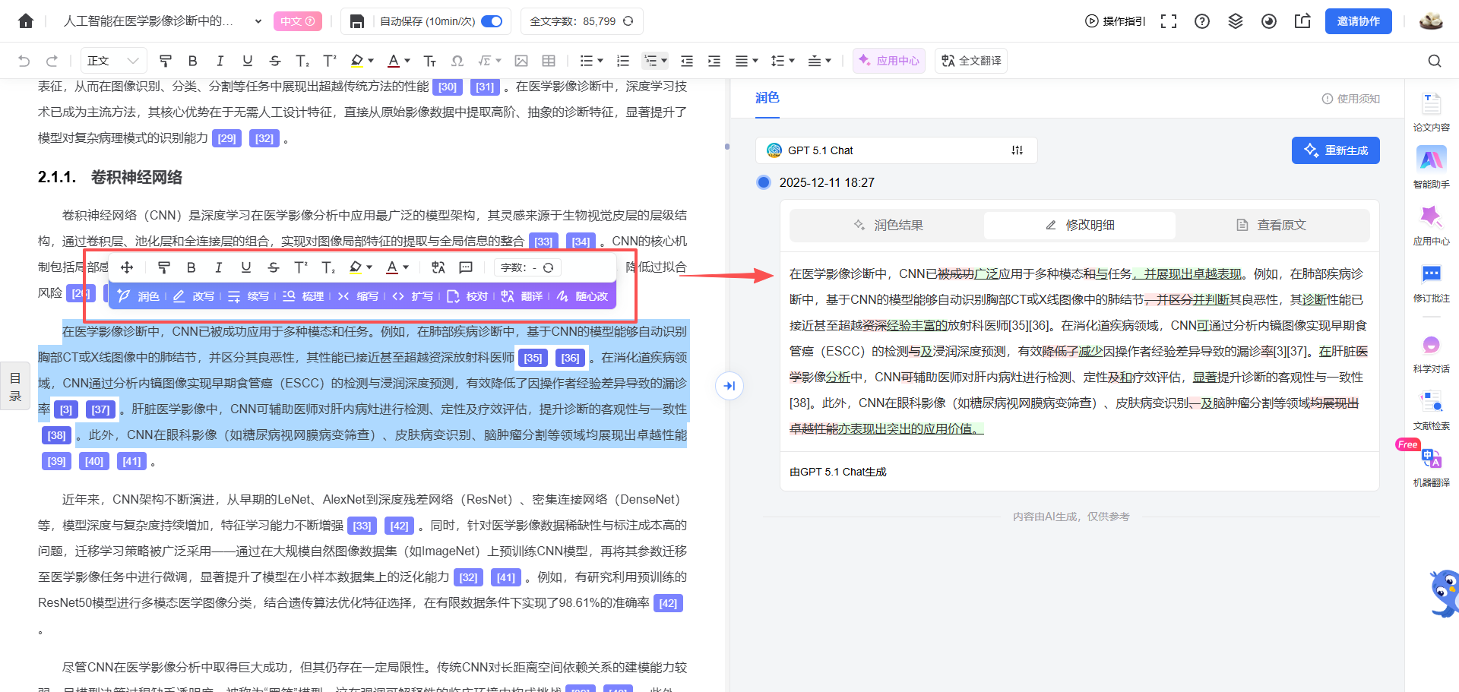Viewport: 1459px width, 692px height.
Task: Click the save document icon
Action: coord(357,21)
